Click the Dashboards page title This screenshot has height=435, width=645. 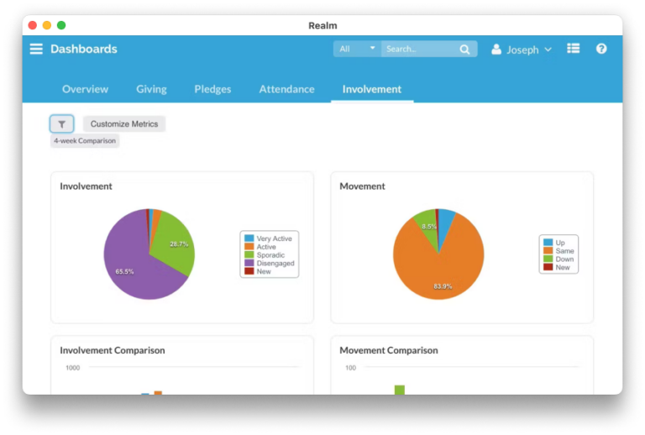(84, 49)
